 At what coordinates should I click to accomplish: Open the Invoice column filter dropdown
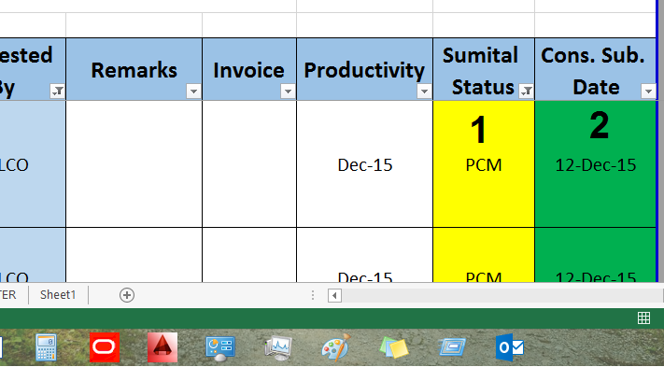click(x=288, y=91)
